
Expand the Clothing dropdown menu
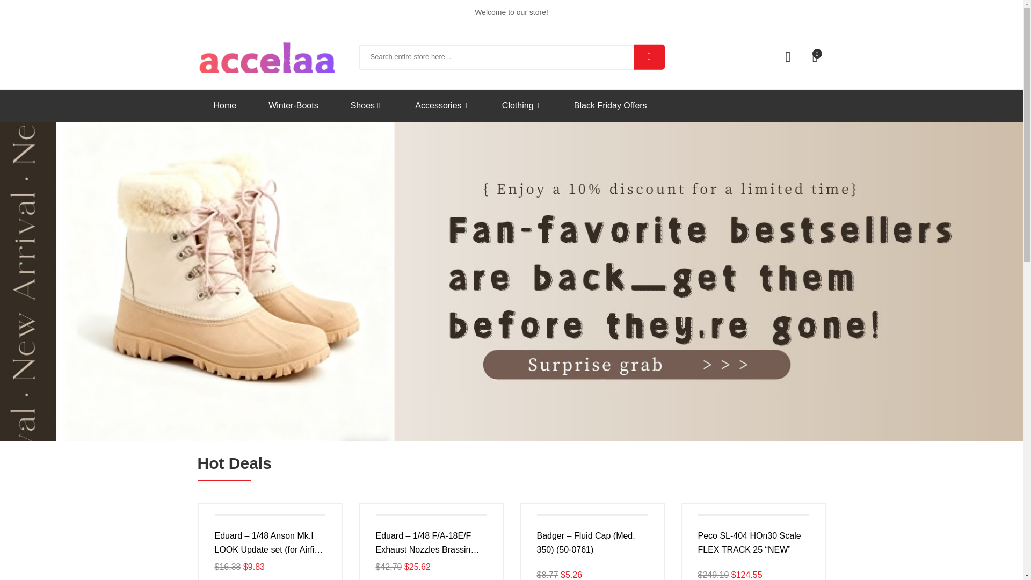(521, 106)
